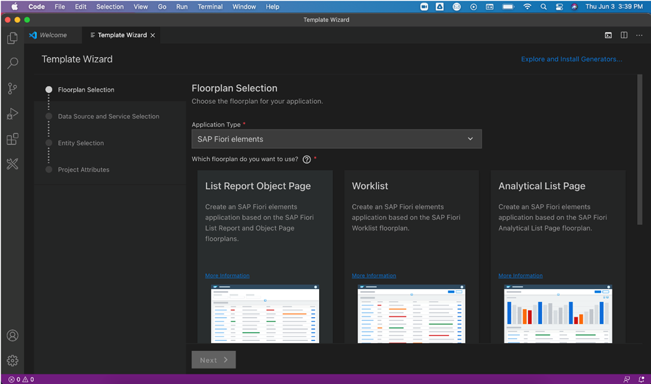This screenshot has height=384, width=651.
Task: Open the View menu
Action: [141, 6]
